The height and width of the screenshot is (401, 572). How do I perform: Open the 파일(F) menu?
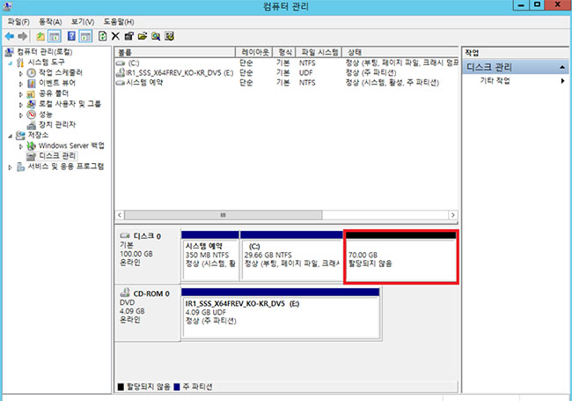click(18, 22)
